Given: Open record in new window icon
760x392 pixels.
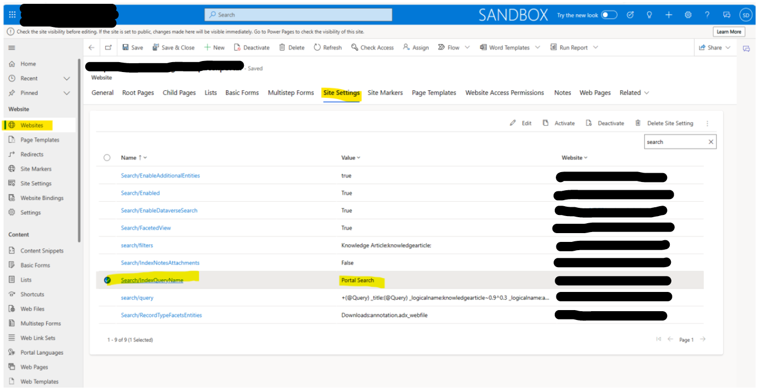Looking at the screenshot, I should 108,48.
